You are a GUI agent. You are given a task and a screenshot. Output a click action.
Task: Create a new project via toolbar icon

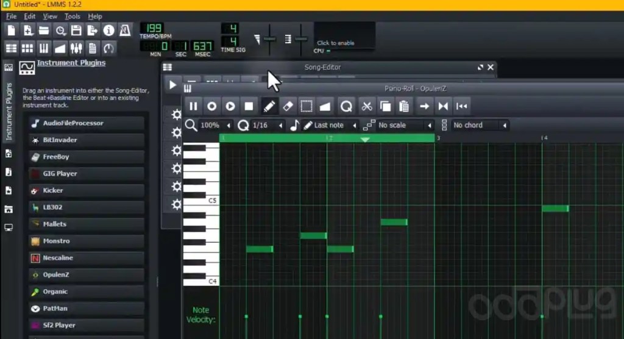[x=11, y=30]
